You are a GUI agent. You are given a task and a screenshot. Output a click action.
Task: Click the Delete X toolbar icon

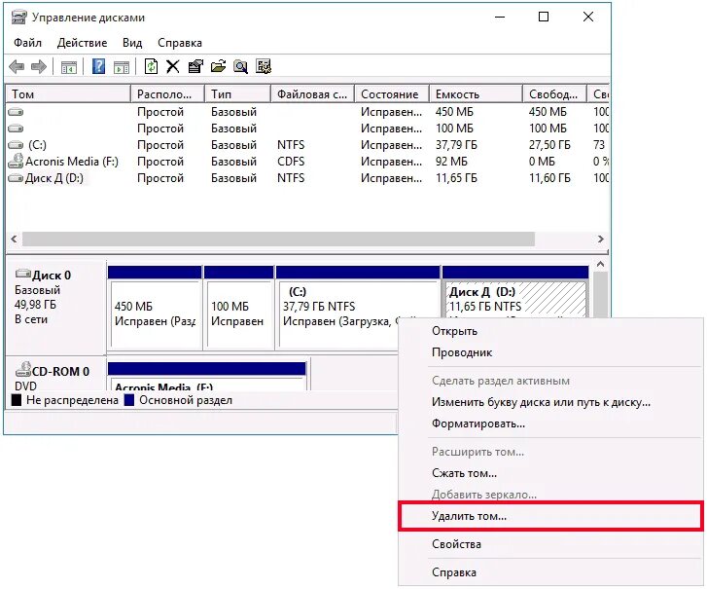173,67
